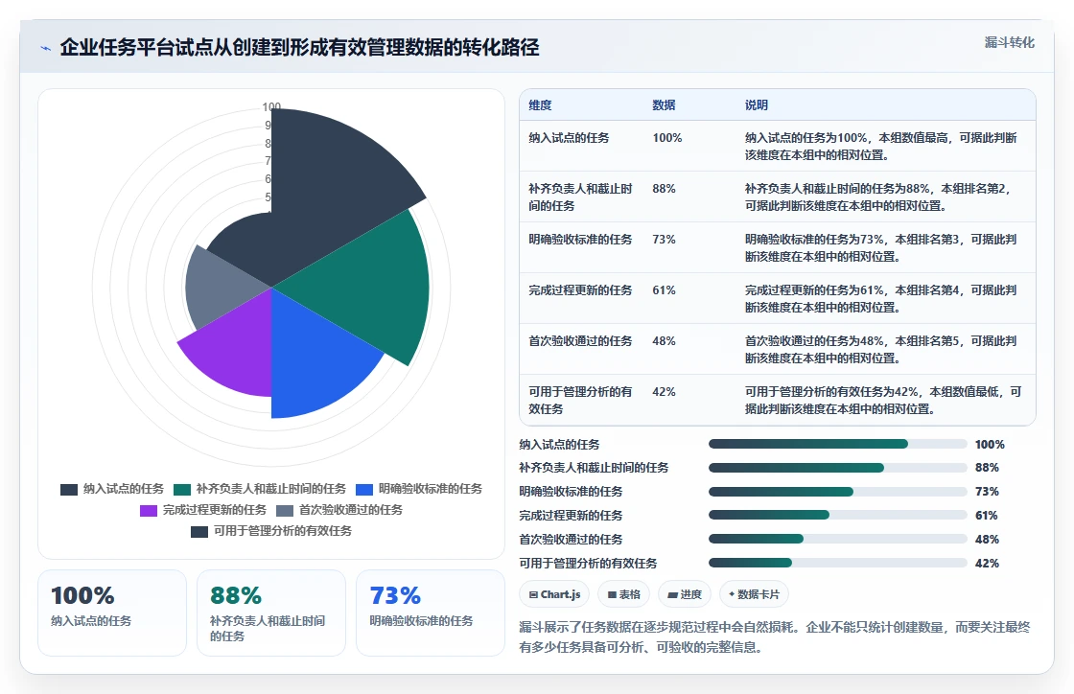This screenshot has width=1074, height=694.
Task: Click the 数据卡片 chip
Action: pos(754,594)
